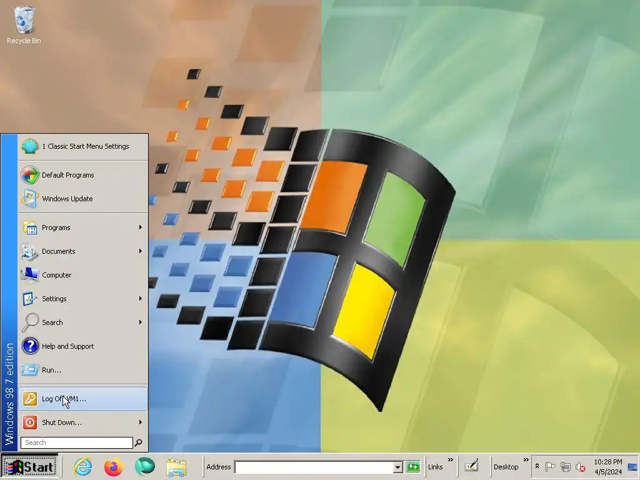
Task: Open the Address bar dropdown arrow
Action: pos(398,467)
